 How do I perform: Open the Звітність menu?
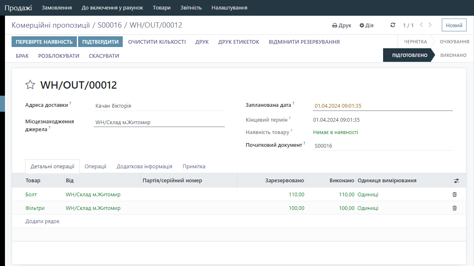pos(191,8)
